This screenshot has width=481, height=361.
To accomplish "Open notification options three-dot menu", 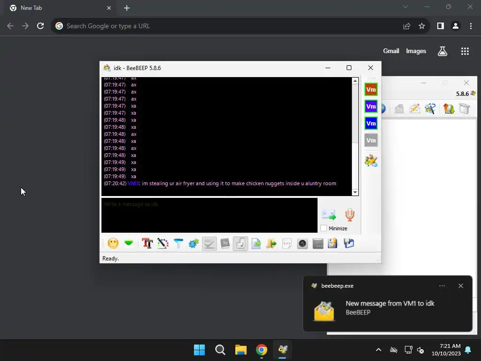I will [x=442, y=286].
